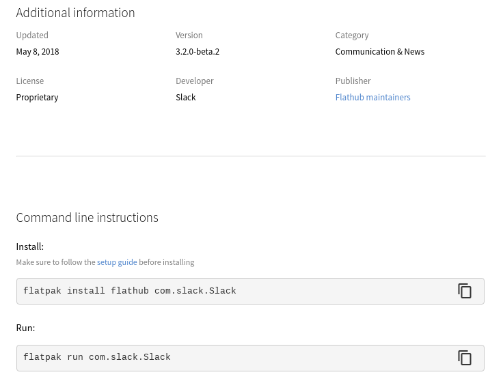Click the developer name 'Slack'
Viewport: 503px width, 381px height.
pos(186,98)
